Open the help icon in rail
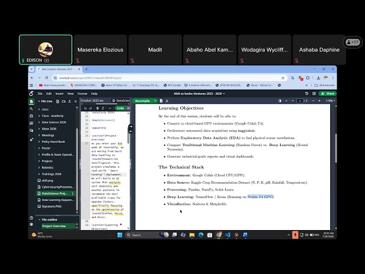Viewport: 365px width, 274px height. (x=31, y=218)
